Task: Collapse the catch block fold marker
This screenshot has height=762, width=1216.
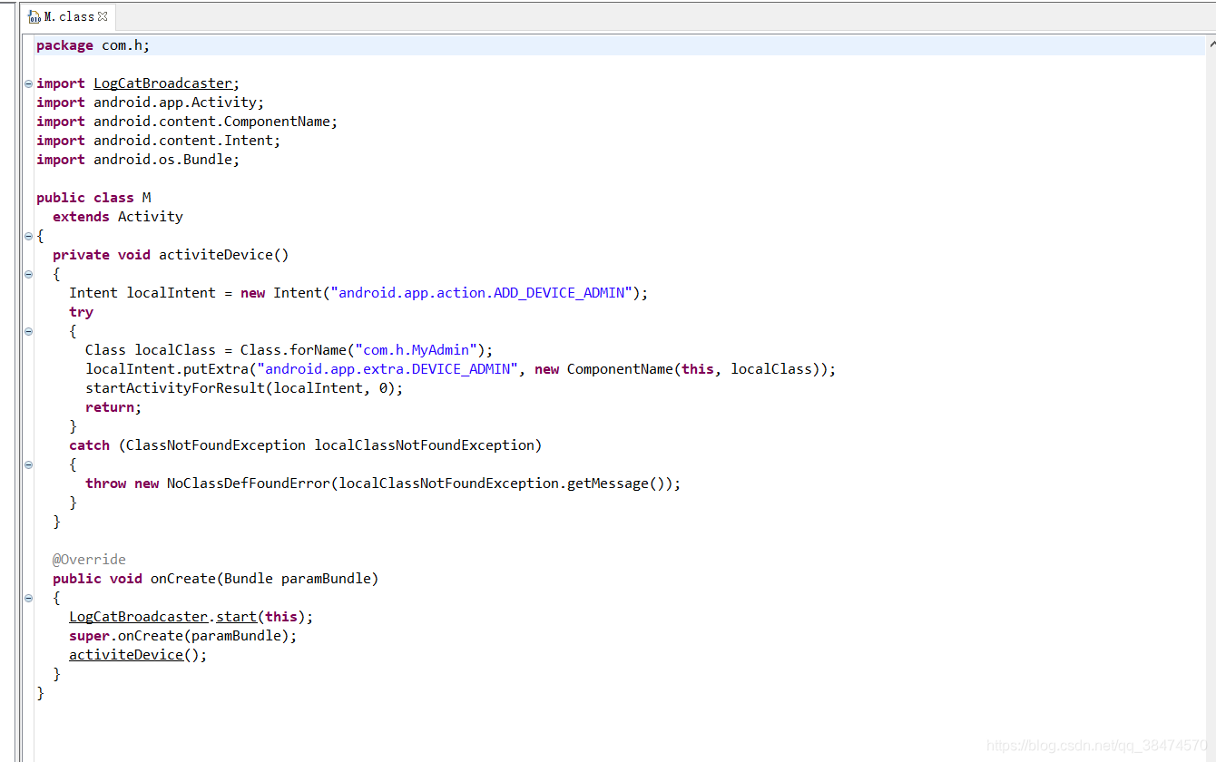Action: [29, 464]
